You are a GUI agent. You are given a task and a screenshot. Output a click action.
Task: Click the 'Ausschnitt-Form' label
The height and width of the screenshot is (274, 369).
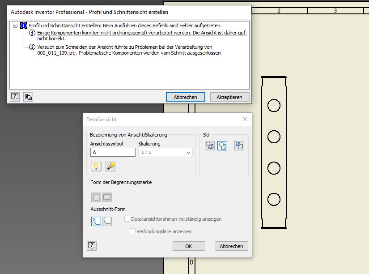click(108, 209)
